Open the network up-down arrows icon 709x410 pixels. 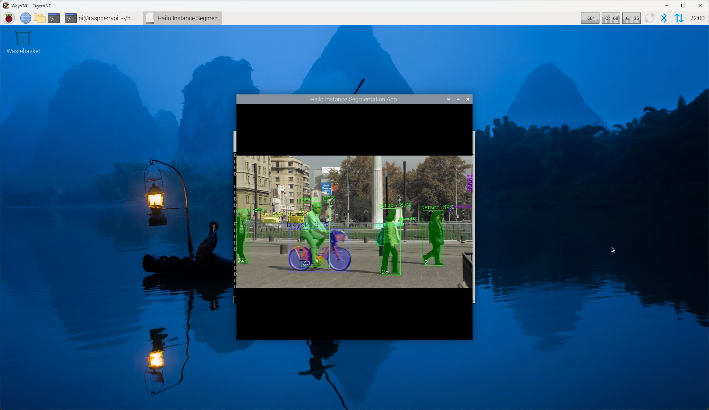(679, 18)
